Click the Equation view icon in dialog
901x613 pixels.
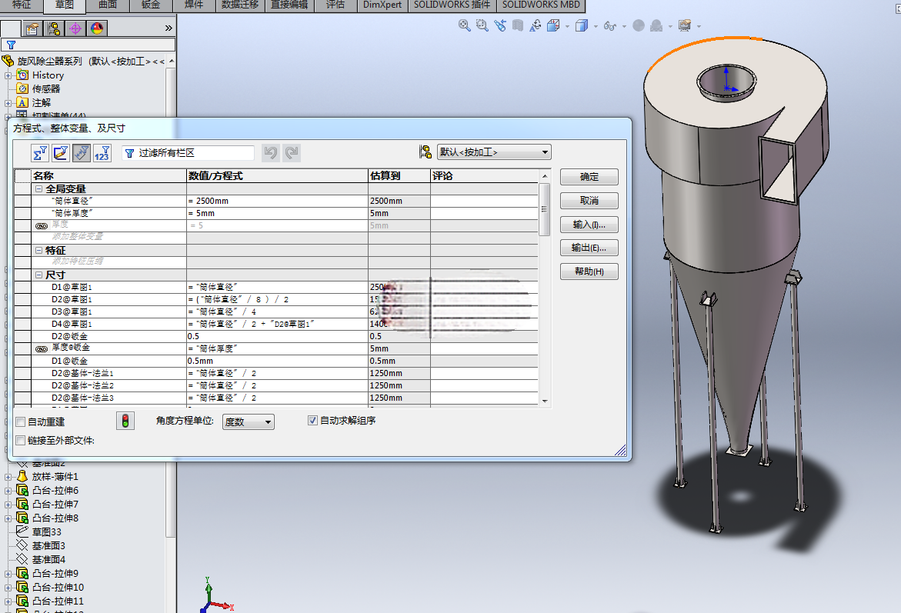(x=40, y=153)
